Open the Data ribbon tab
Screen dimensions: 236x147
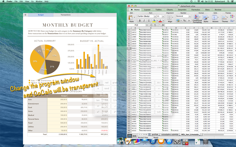click(207, 10)
